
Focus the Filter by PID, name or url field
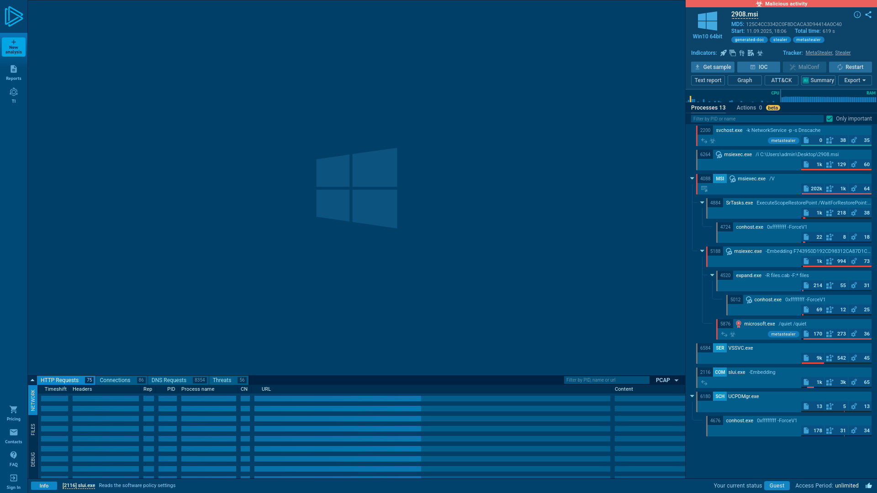click(607, 380)
